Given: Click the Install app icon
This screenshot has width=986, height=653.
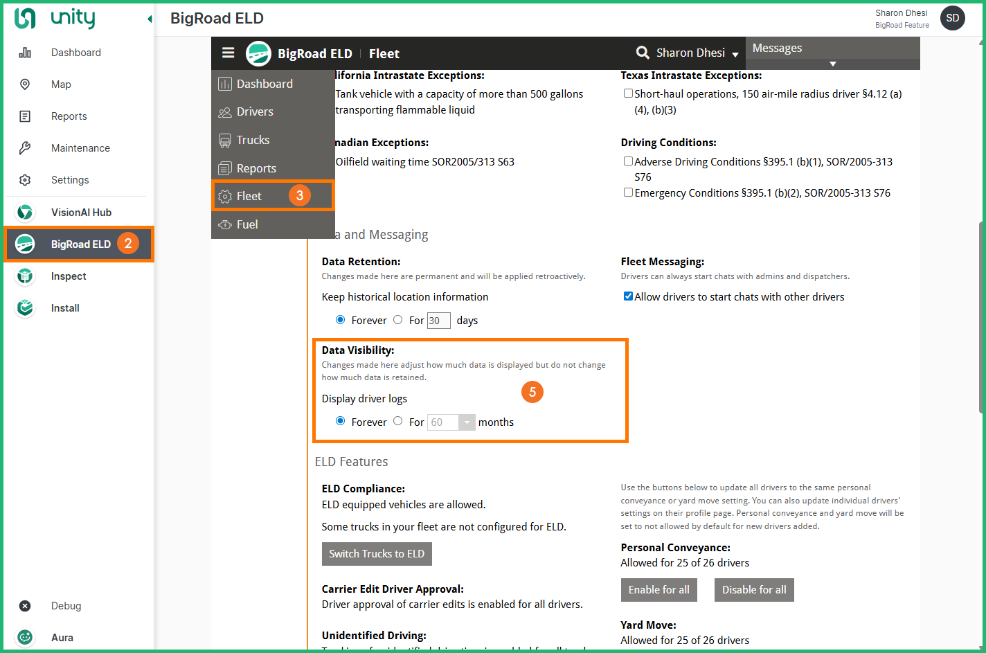Looking at the screenshot, I should point(25,308).
